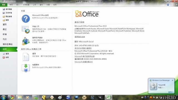Click the yellow K icon in the taskbar
The width and height of the screenshot is (178, 100).
pyautogui.click(x=44, y=97)
